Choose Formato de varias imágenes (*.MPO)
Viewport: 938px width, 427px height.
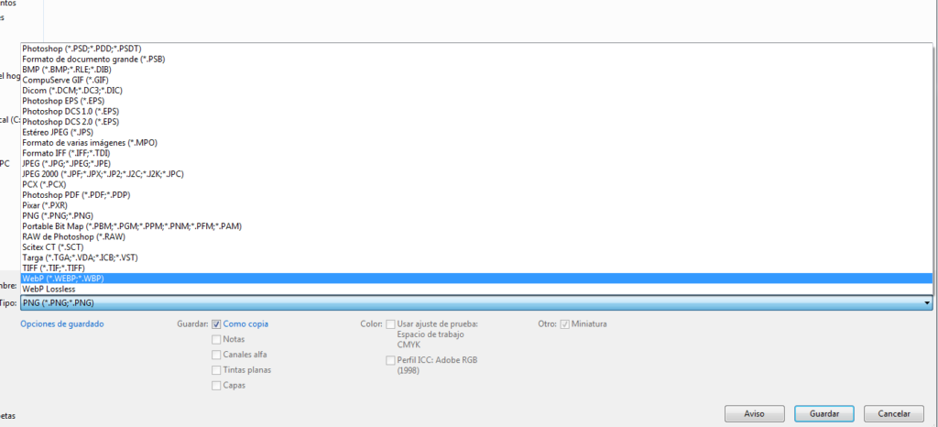point(476,142)
